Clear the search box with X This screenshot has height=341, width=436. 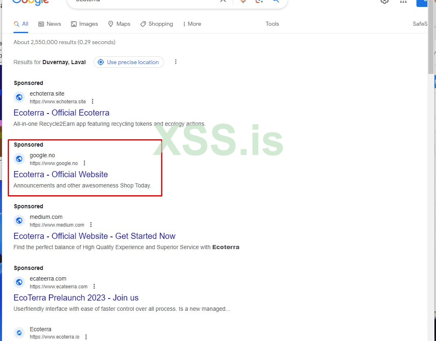[223, 1]
